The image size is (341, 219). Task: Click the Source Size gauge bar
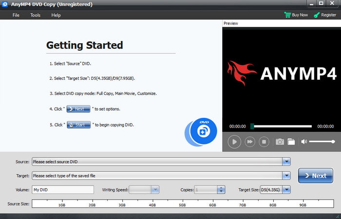click(183, 204)
